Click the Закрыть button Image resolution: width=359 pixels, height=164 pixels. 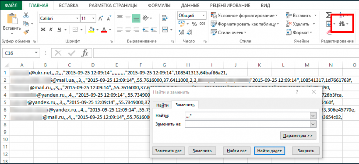306,151
